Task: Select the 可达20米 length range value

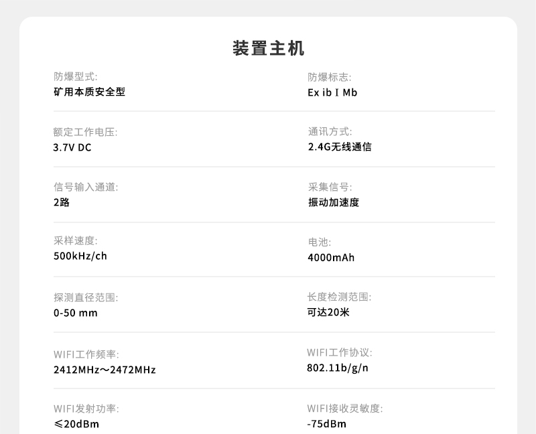Action: pos(328,312)
